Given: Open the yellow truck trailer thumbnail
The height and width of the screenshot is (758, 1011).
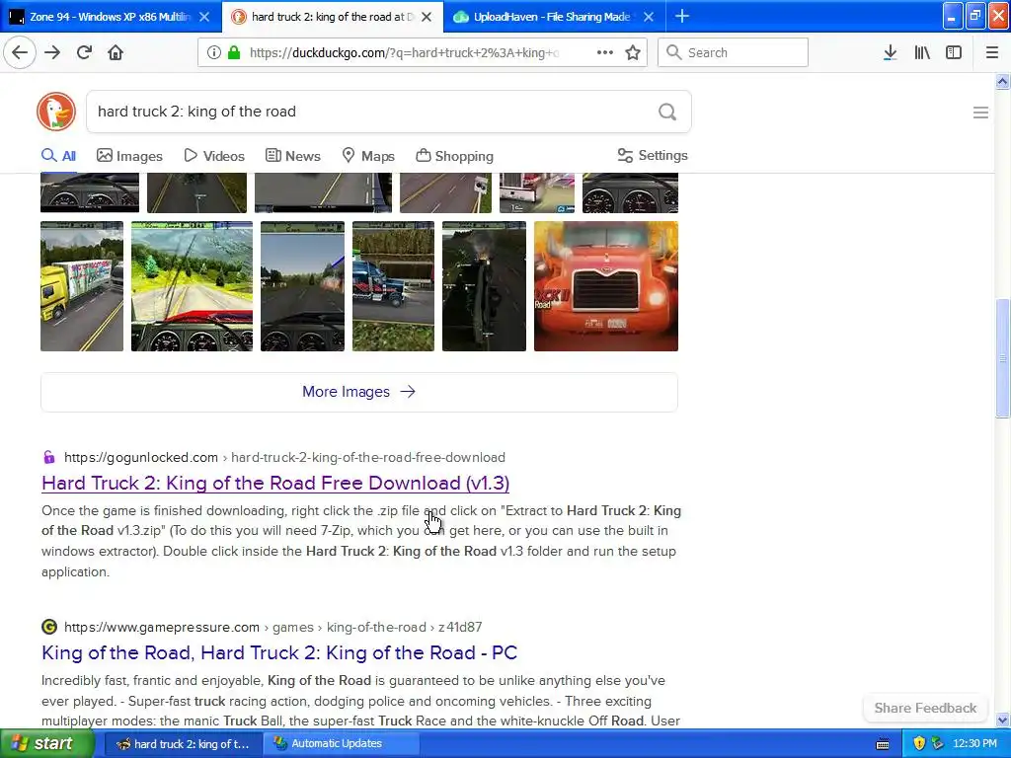Looking at the screenshot, I should coord(82,286).
